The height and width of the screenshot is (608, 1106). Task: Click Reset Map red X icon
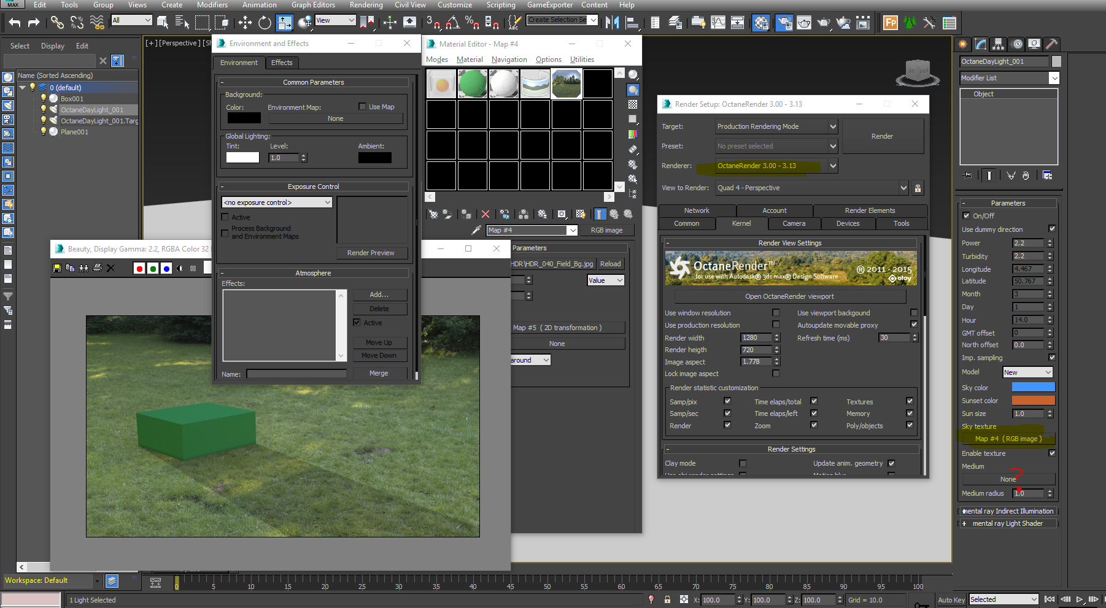[485, 214]
